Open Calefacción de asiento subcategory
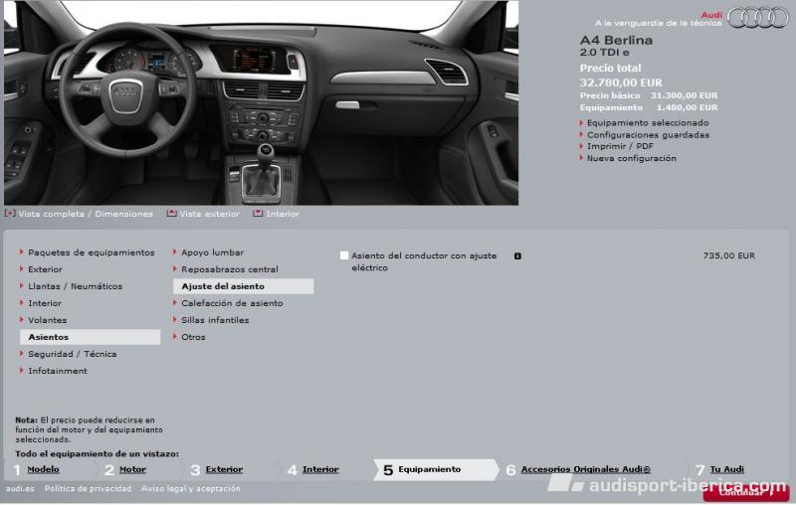This screenshot has height=505, width=796. [232, 303]
